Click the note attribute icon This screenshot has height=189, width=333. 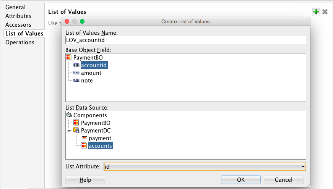pos(76,81)
